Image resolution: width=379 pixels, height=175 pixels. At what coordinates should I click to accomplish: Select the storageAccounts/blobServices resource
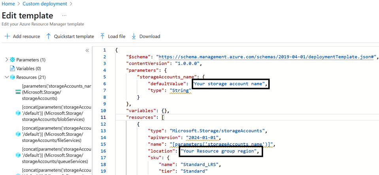(57, 113)
